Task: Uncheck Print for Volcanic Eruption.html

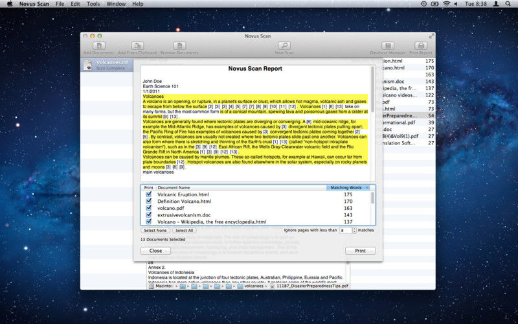Action: pos(149,194)
